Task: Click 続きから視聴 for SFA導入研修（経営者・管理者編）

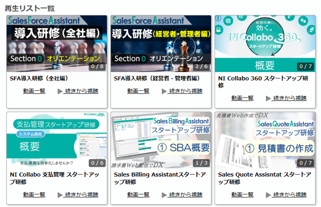Action: (186, 91)
